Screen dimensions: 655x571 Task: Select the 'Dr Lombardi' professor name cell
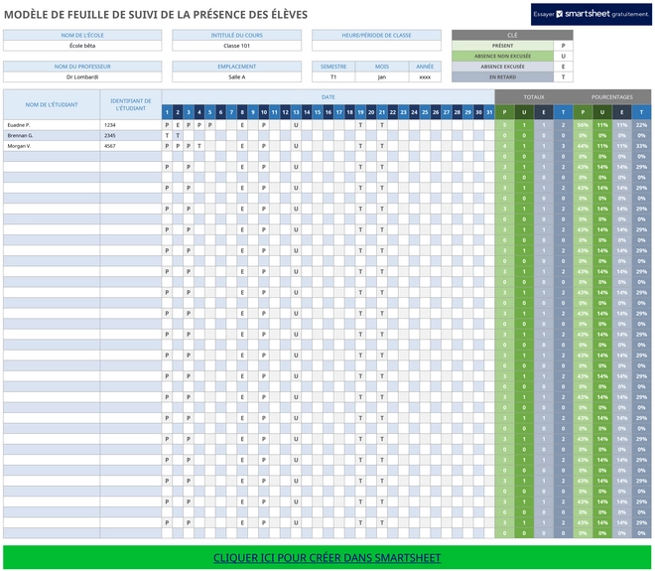[x=82, y=76]
